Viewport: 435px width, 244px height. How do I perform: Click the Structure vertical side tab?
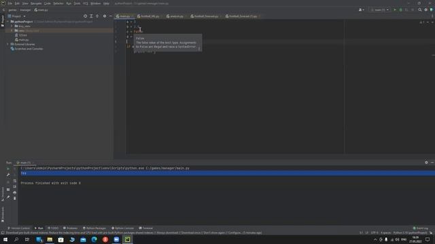tap(3, 194)
